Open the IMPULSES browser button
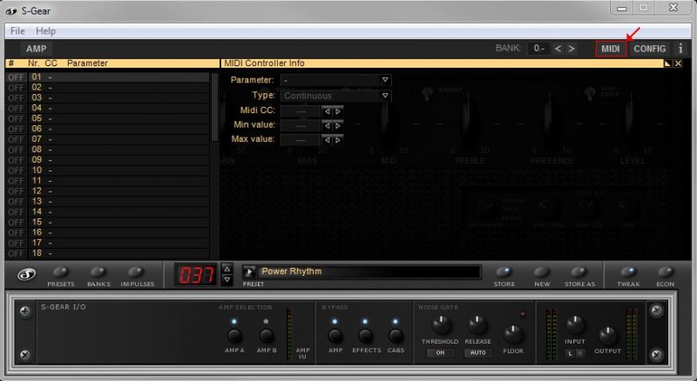The image size is (697, 381). point(136,271)
